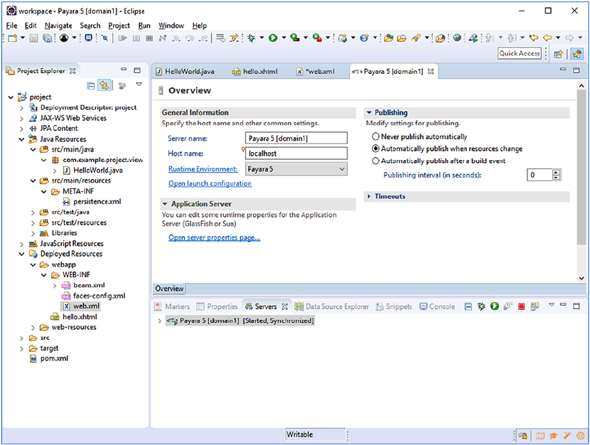Screen dimensions: 590x445
Task: Switch to the Console tab
Action: (438, 306)
